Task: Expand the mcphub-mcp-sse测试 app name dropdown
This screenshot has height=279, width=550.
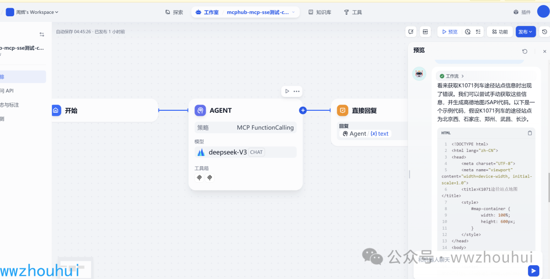Action: [261, 12]
